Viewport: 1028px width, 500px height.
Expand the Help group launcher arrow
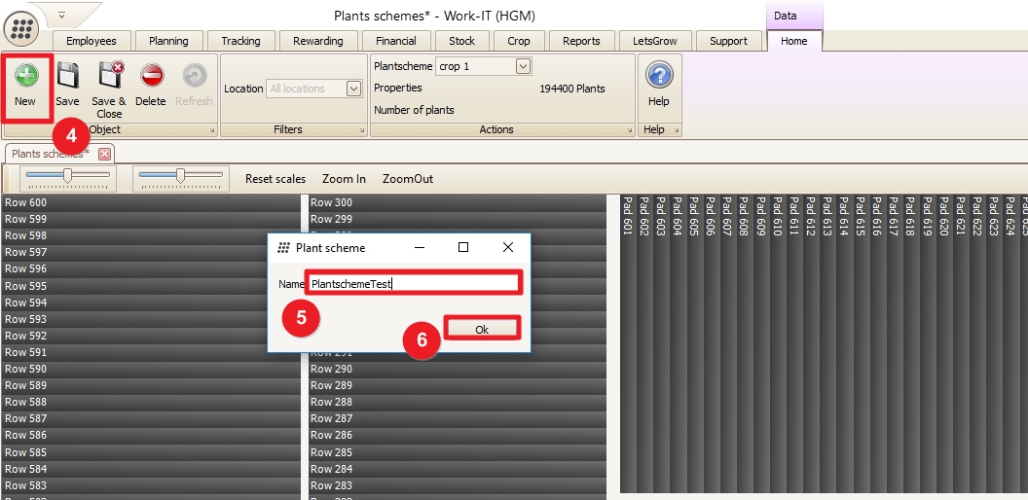677,131
